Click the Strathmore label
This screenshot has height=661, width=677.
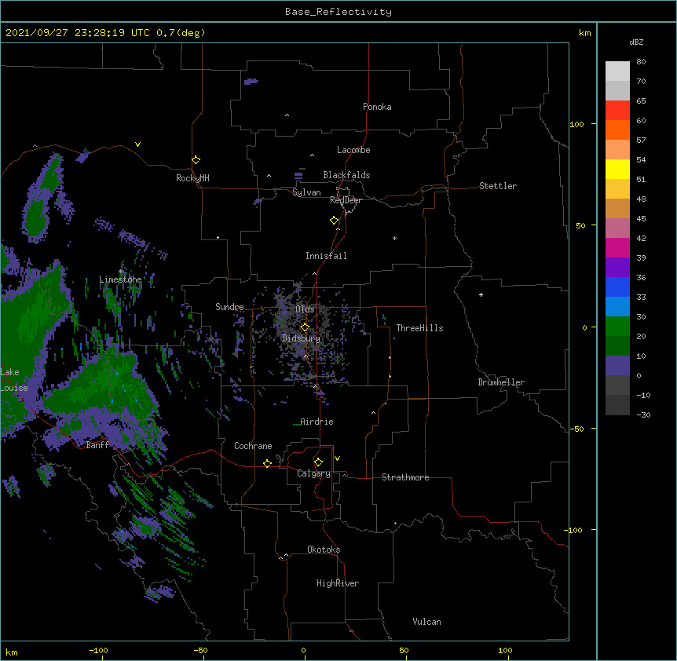point(405,477)
